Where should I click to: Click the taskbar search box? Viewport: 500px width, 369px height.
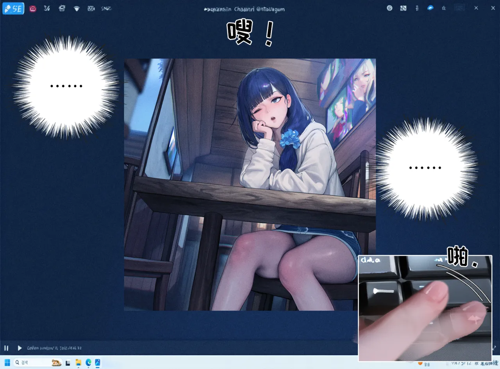pyautogui.click(x=38, y=363)
